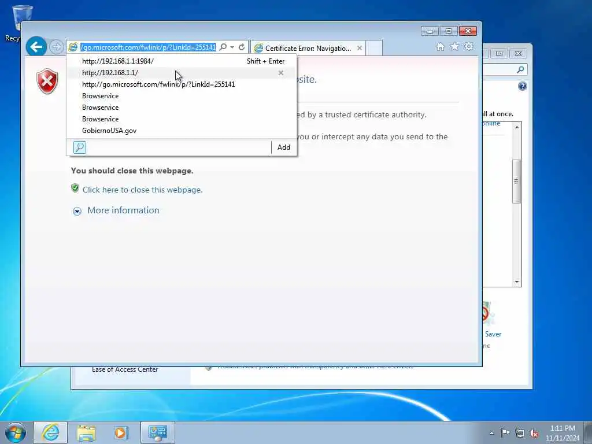Screen dimensions: 592x444
Task: Switch to the Control Panel taskbar button
Action: pyautogui.click(x=157, y=432)
